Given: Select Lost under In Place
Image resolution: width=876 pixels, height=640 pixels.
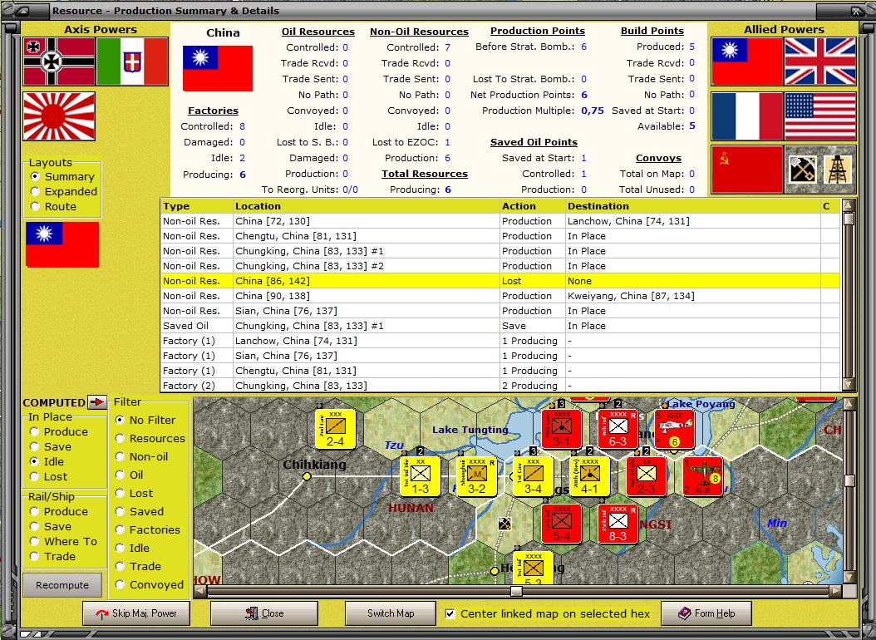Looking at the screenshot, I should (x=48, y=477).
